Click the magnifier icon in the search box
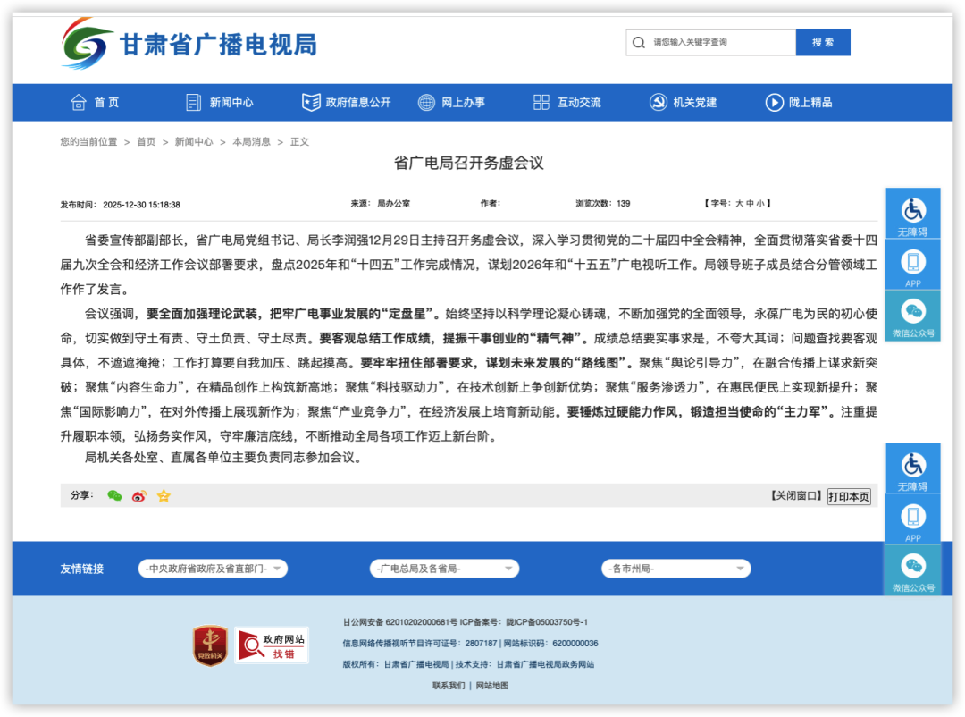Image resolution: width=965 pixels, height=717 pixels. tap(638, 42)
